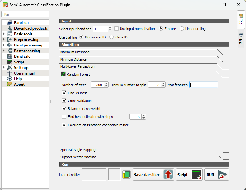Open the Help side tab
This screenshot has width=246, height=190.
click(x=241, y=39)
